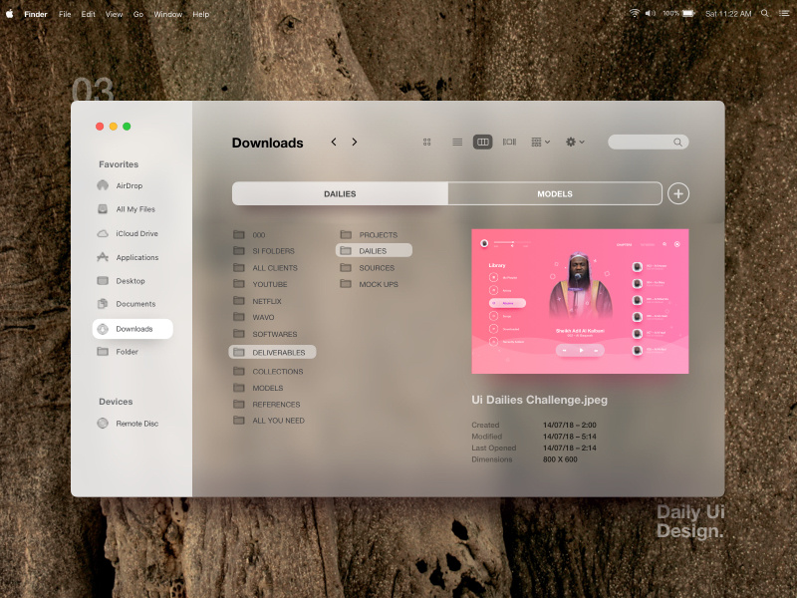The height and width of the screenshot is (598, 797).
Task: Add a new tab with plus button
Action: (x=678, y=193)
